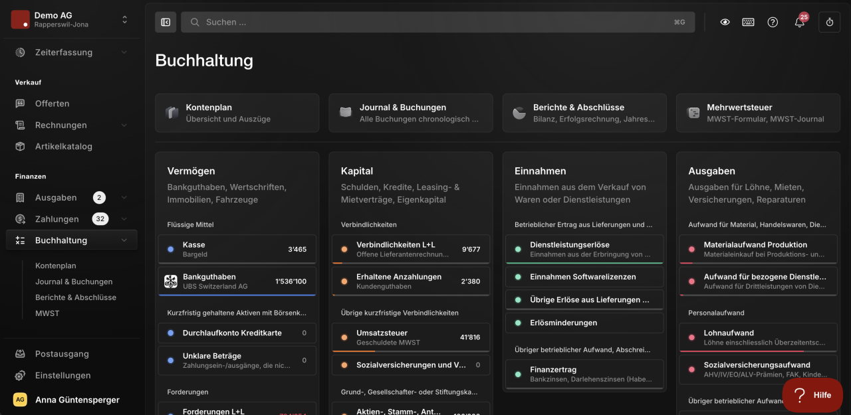Viewport: 851px width, 415px height.
Task: Open the Umsatzsteuer account row
Action: coord(411,337)
